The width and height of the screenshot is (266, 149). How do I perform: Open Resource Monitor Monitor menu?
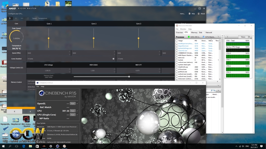coord(183,29)
